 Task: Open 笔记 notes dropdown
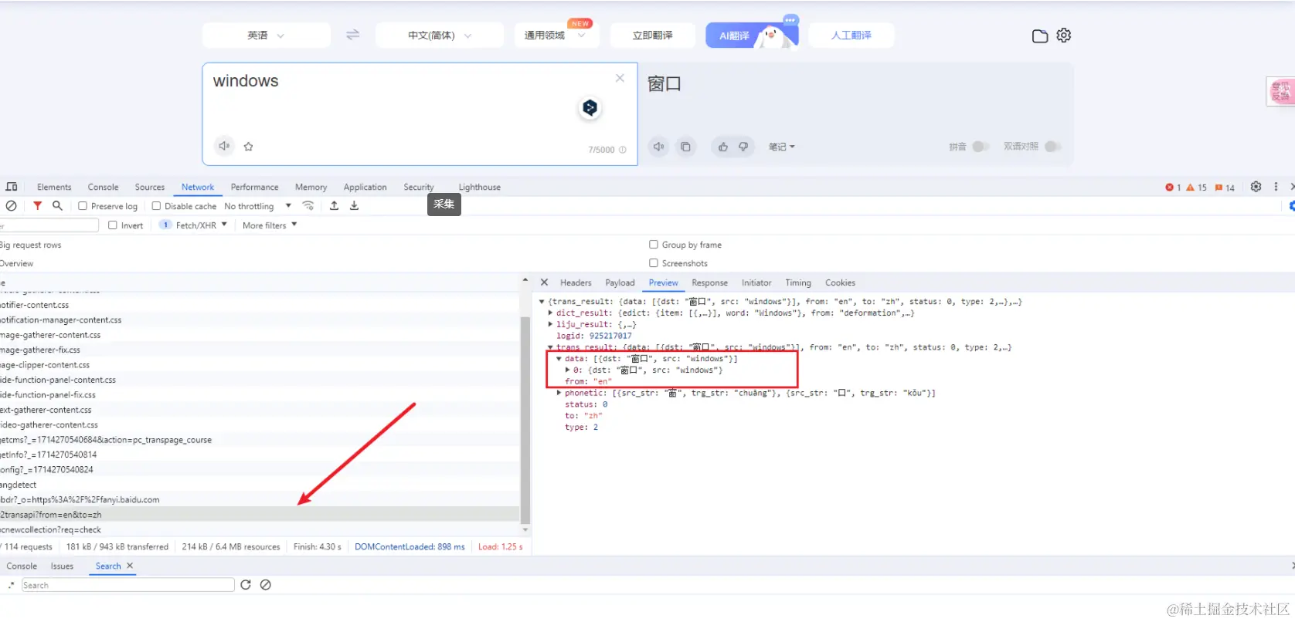(781, 147)
